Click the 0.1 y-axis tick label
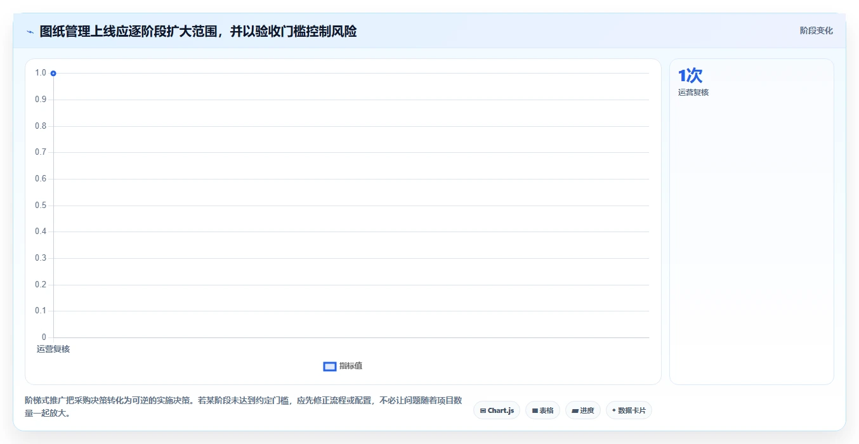859x444 pixels. pos(41,310)
